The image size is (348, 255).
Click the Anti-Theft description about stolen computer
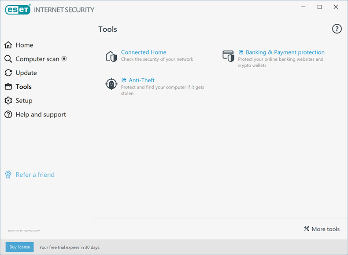click(163, 90)
